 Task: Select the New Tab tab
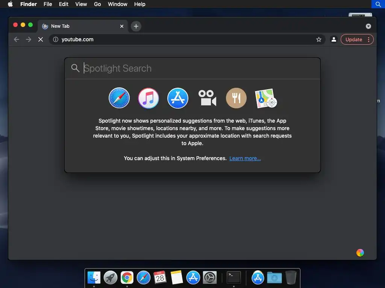point(83,26)
